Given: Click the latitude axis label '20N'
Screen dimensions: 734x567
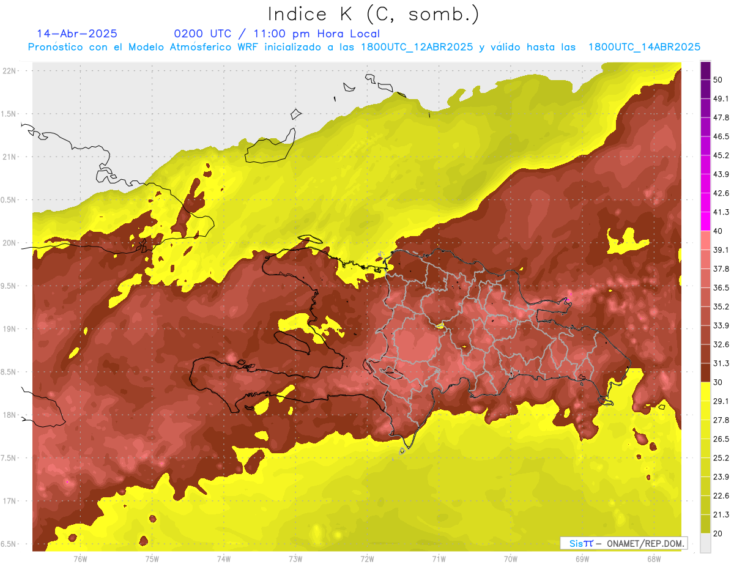Looking at the screenshot, I should [10, 243].
